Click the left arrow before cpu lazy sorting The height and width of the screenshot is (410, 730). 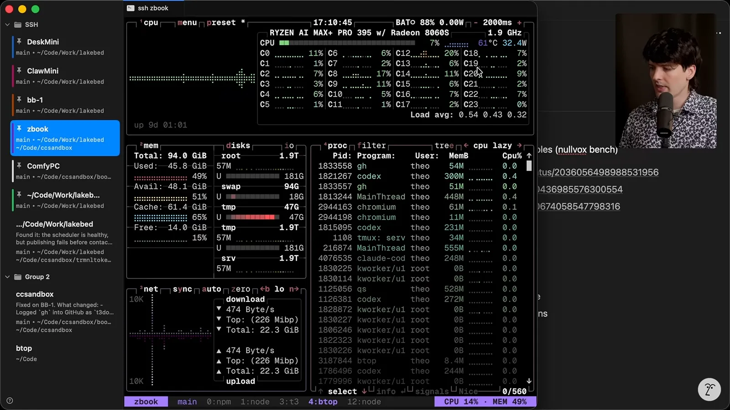466,145
